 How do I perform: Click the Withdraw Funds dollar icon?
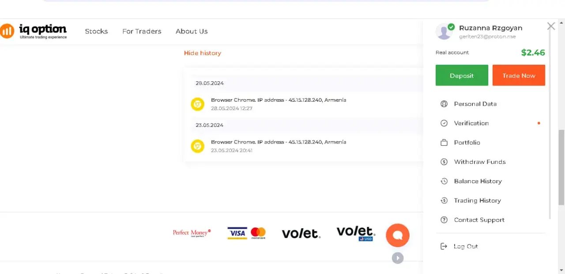[x=444, y=162]
